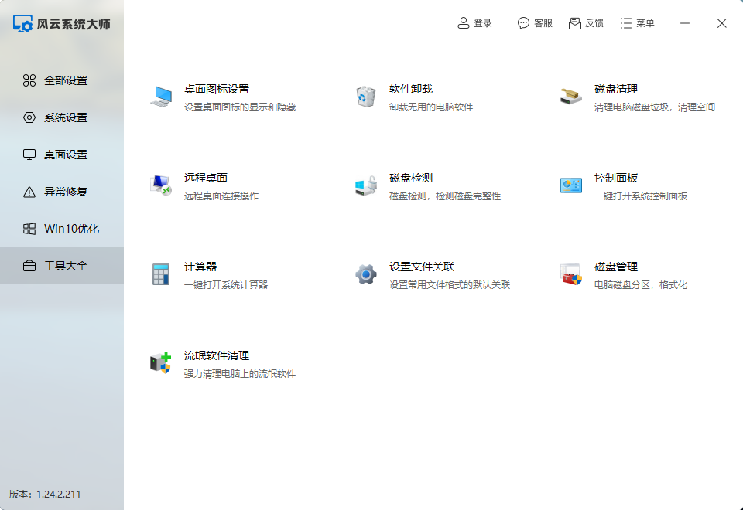The image size is (743, 510).
Task: Click description 一键打开系统计算器
Action: (x=226, y=285)
